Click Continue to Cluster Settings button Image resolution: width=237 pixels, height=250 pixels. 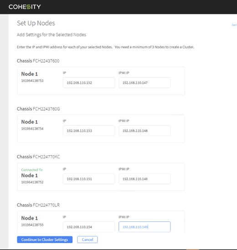tap(45, 240)
